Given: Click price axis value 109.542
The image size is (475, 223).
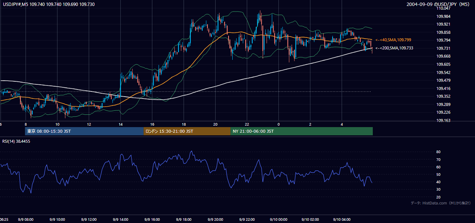Looking at the screenshot, I should 444,72.
